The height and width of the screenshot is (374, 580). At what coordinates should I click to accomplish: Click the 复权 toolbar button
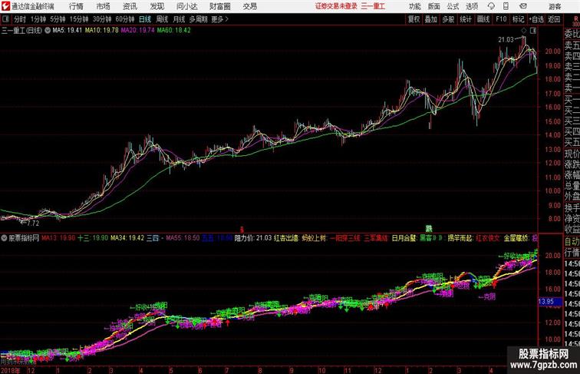414,19
